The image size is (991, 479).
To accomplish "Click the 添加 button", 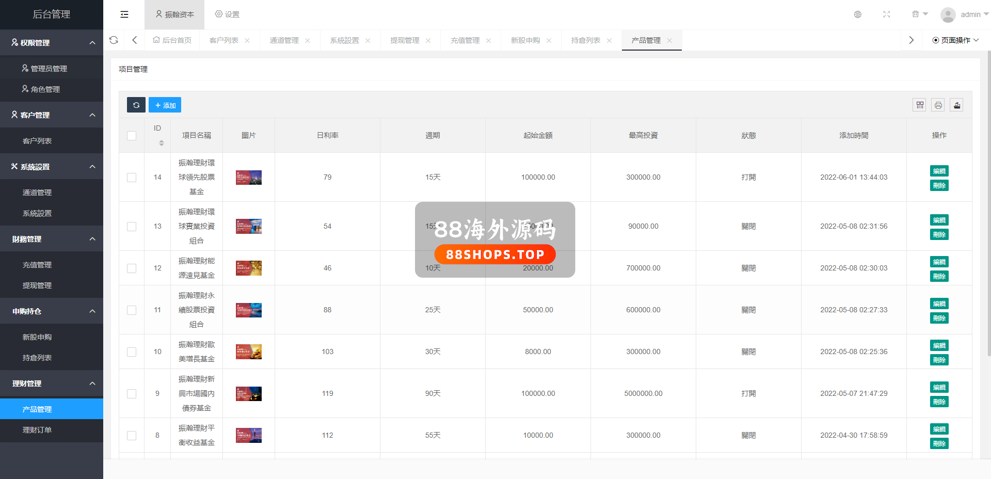I will (165, 105).
